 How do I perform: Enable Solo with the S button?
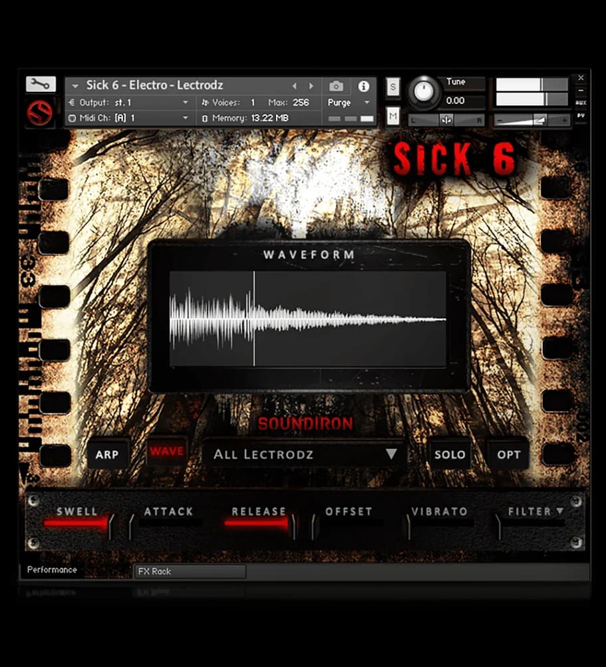click(393, 87)
